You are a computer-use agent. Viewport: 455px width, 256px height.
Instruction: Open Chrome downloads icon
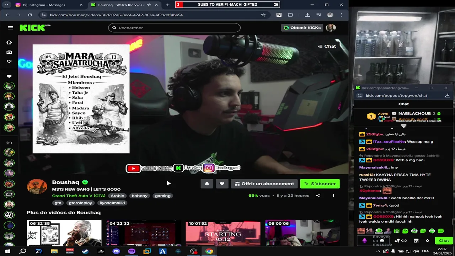click(x=307, y=15)
